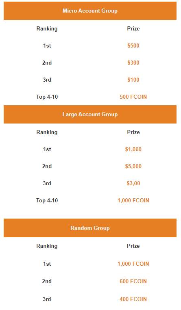Image resolution: width=181 pixels, height=310 pixels.
Task: Click the $3,00 prize value
Action: pyautogui.click(x=133, y=183)
